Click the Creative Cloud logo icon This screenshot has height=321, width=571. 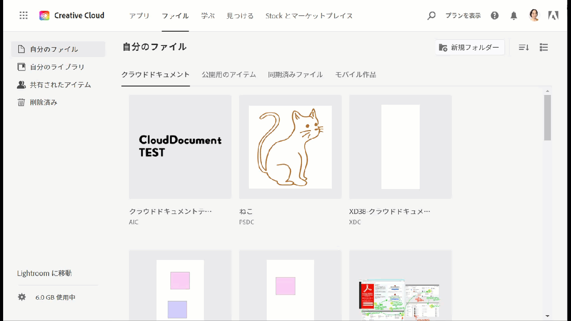pos(44,16)
